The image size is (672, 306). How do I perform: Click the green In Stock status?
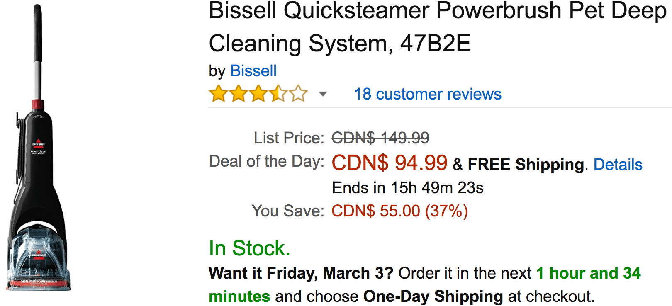point(249,248)
